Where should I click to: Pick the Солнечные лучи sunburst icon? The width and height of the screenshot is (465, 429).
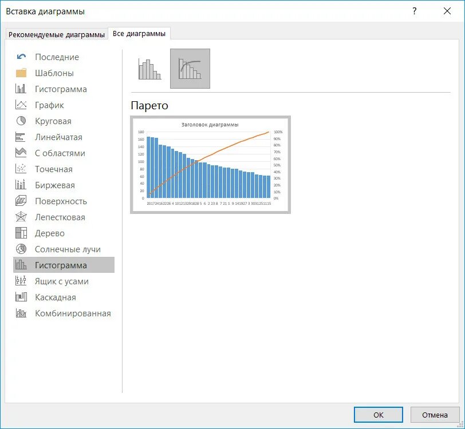[21, 249]
